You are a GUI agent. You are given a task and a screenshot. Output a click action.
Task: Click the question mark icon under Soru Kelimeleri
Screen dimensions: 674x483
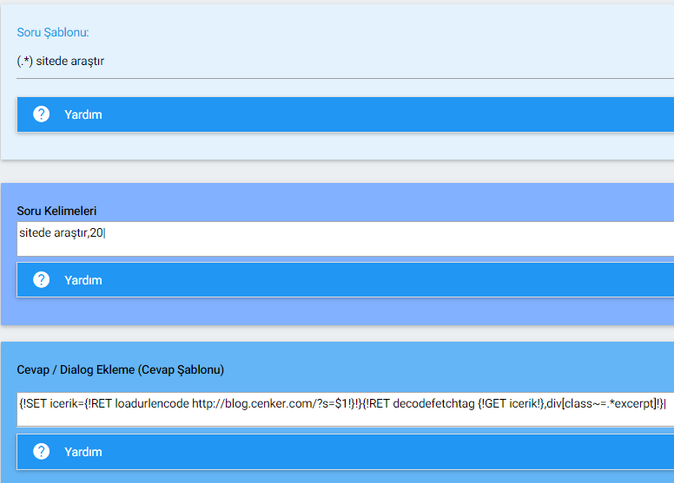click(41, 280)
